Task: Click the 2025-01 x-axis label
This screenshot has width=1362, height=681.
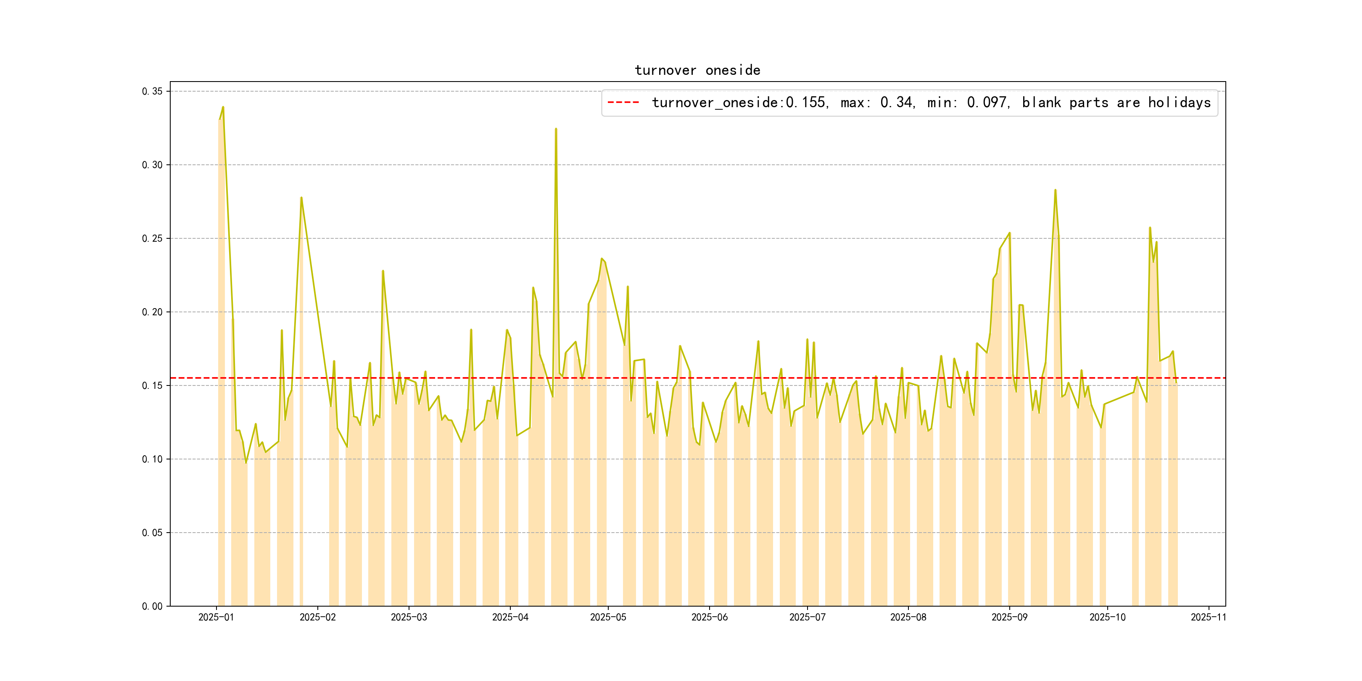Action: pyautogui.click(x=216, y=617)
